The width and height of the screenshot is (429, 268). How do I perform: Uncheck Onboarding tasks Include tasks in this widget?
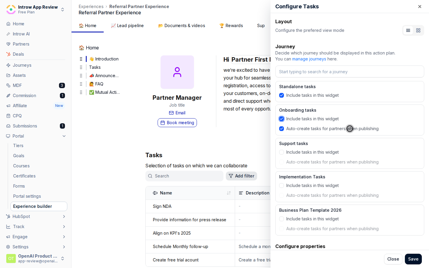[x=282, y=119]
